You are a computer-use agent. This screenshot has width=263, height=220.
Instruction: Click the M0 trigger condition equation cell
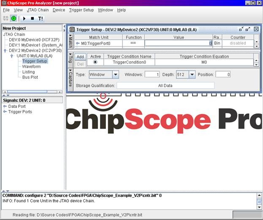click(x=204, y=62)
